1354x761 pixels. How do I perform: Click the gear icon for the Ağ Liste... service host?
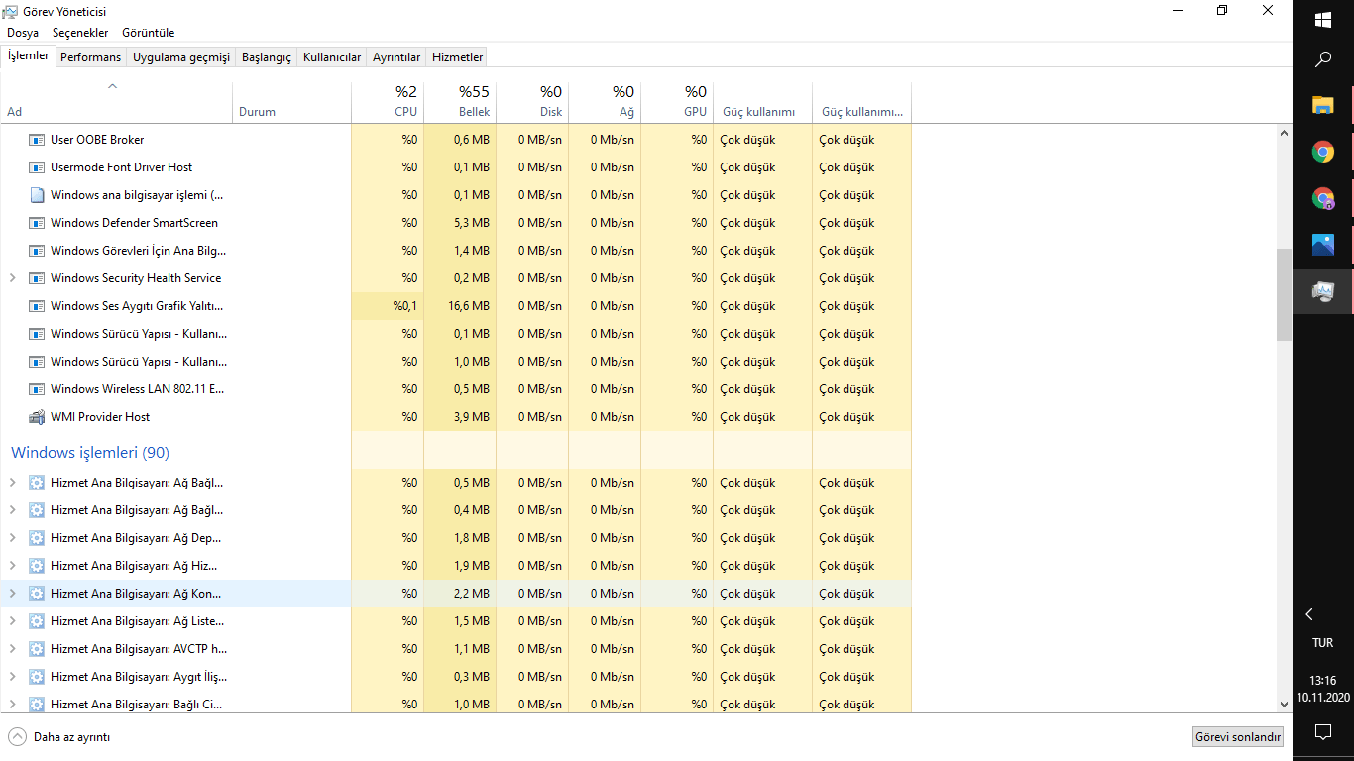[x=37, y=621]
